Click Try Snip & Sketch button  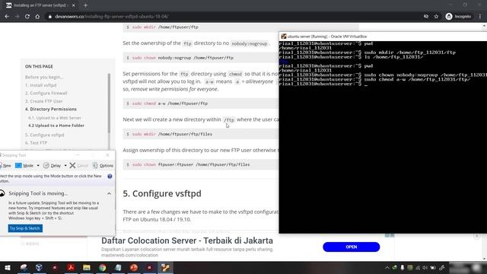25,228
